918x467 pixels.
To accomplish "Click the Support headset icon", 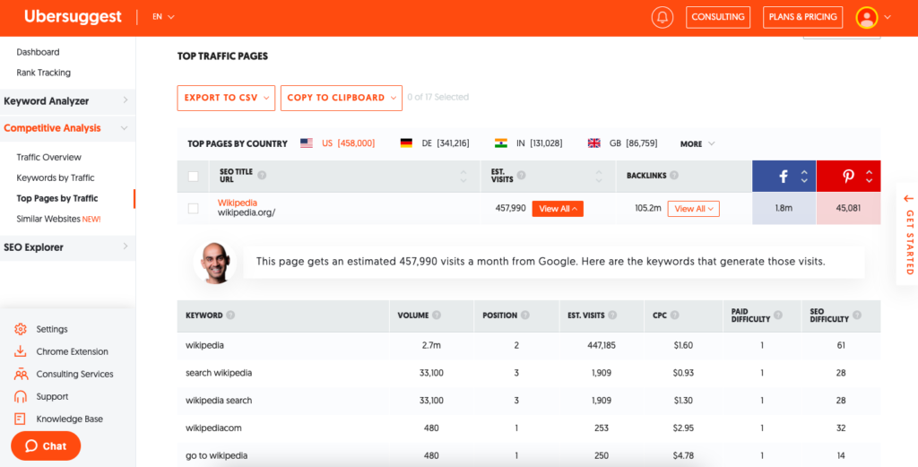I will click(x=21, y=396).
